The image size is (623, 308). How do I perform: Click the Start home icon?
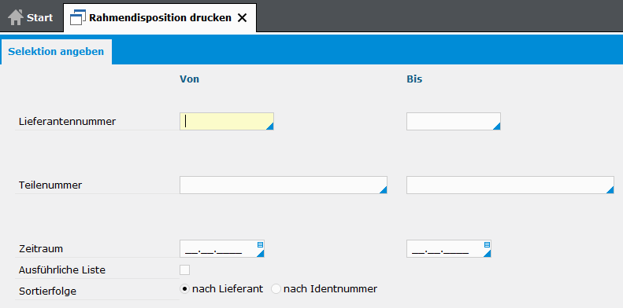click(x=16, y=17)
